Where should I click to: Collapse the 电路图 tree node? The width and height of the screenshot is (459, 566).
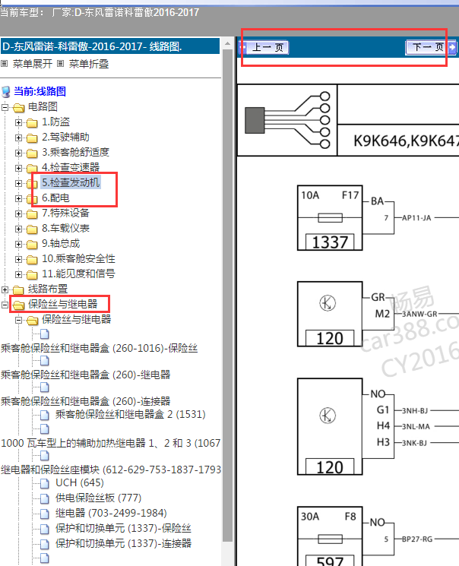pyautogui.click(x=5, y=107)
